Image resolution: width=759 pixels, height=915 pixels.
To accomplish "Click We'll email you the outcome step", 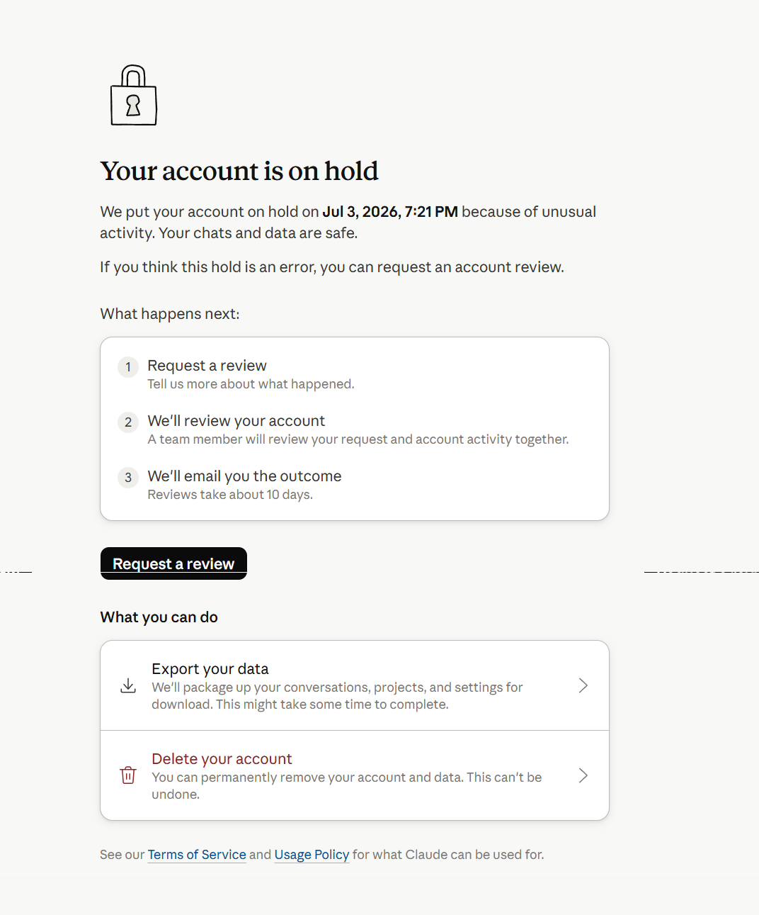I will pos(244,476).
